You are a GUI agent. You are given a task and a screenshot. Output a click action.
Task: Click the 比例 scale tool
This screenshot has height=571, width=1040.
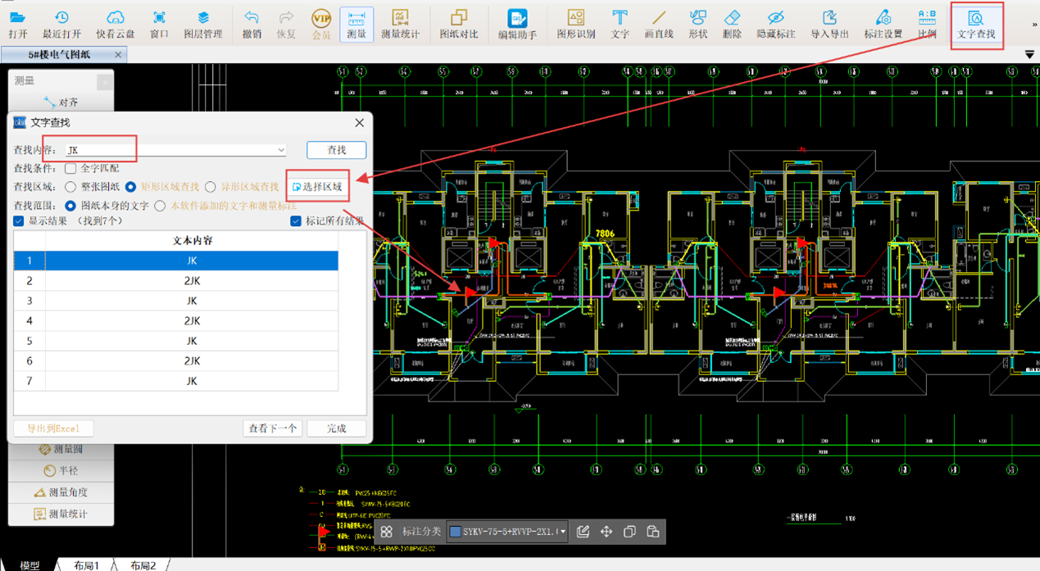(927, 24)
